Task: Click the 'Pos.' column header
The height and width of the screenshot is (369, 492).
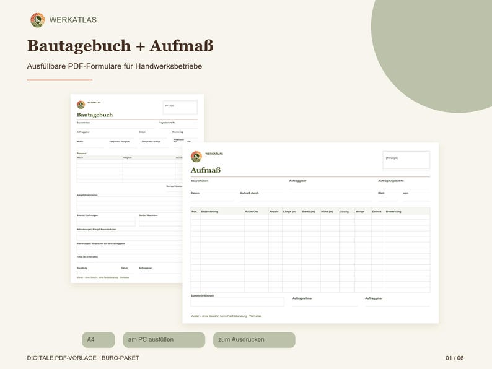Action: [x=195, y=212]
